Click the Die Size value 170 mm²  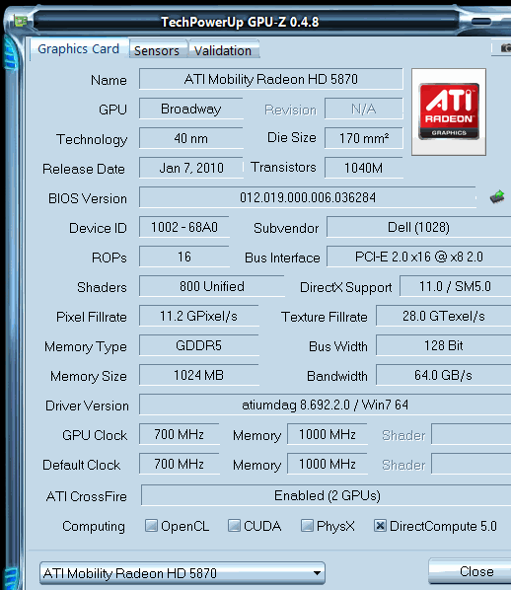[x=364, y=138]
